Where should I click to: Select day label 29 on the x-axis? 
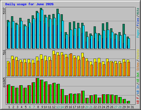[124, 107]
